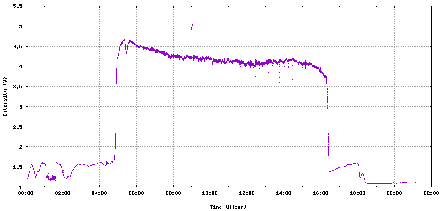This screenshot has height=211, width=441.
Task: Click the 4 intensity tick label
Action: [x=20, y=66]
